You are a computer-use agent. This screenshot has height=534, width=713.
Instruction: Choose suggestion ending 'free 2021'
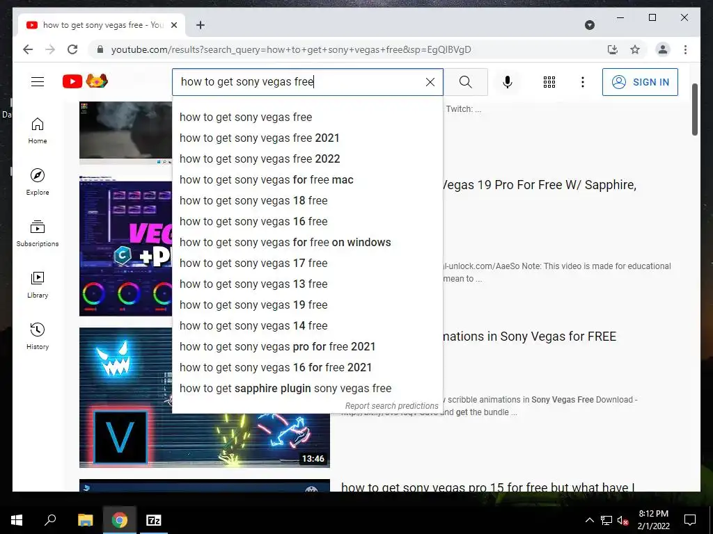point(307,138)
